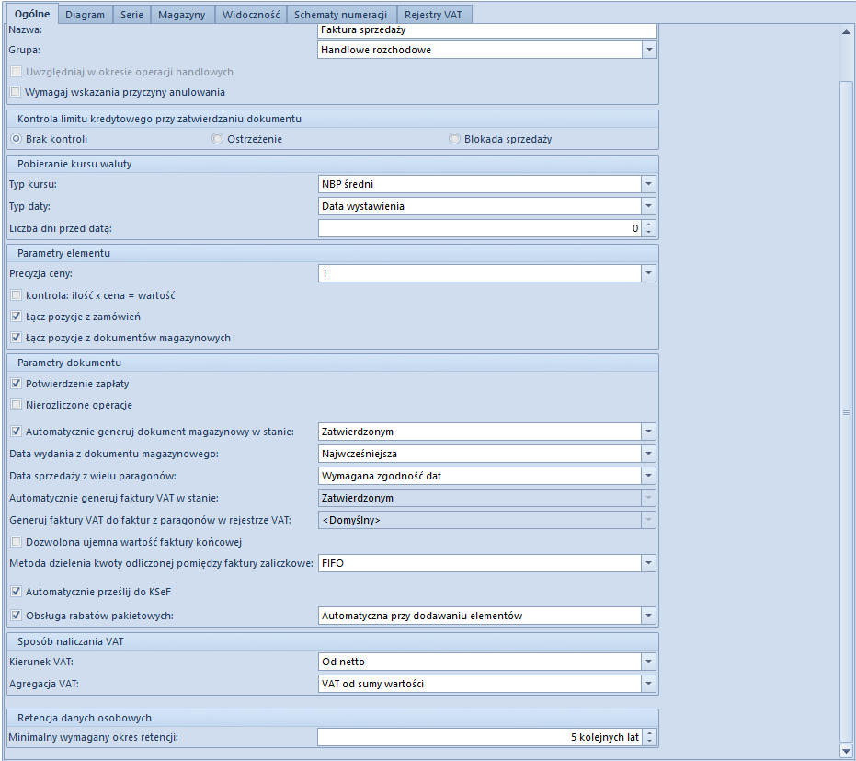
Task: Switch to the Diagram tab
Action: tap(85, 15)
